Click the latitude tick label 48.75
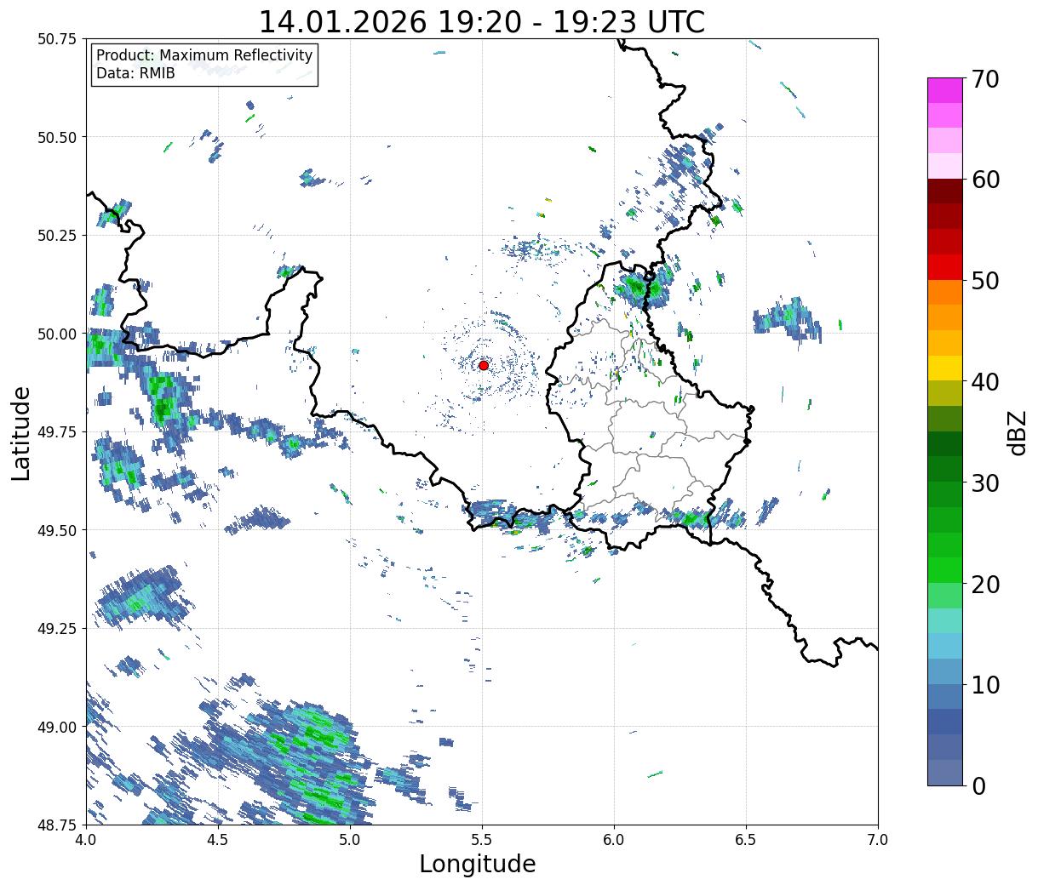1038x885 pixels. 57,825
